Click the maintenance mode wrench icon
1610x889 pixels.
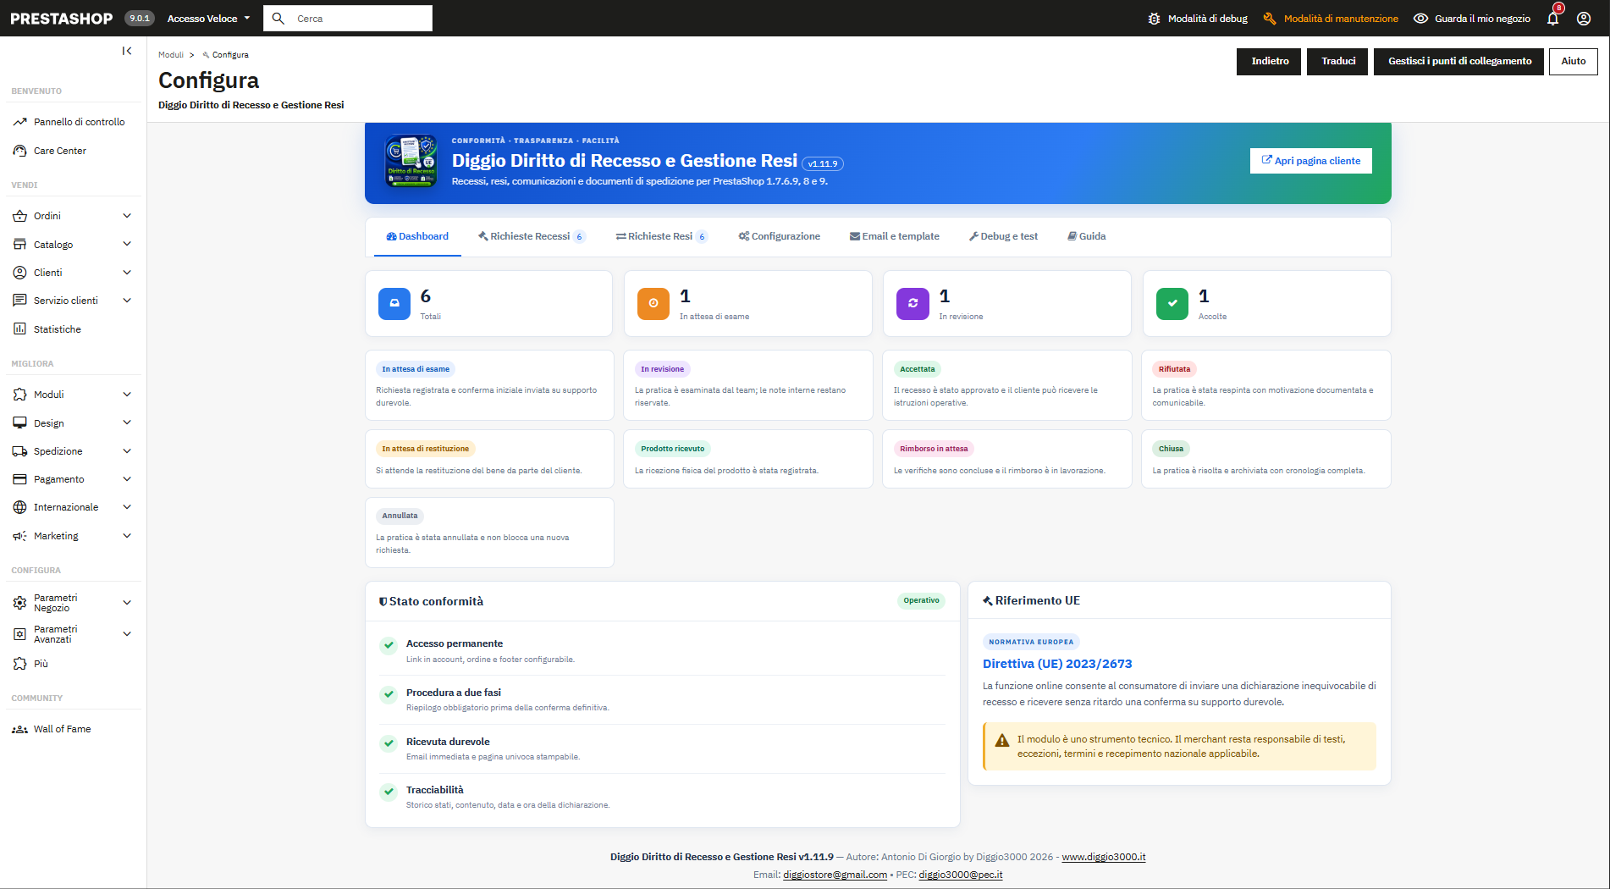click(1269, 19)
